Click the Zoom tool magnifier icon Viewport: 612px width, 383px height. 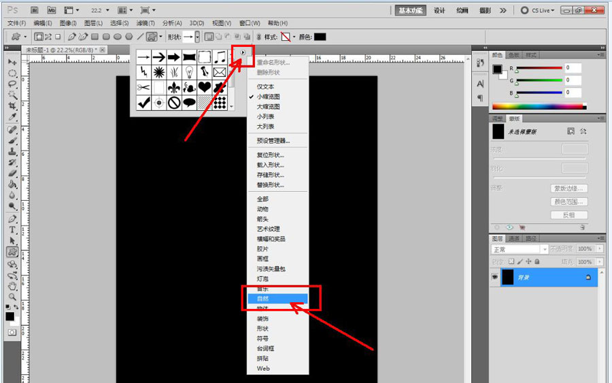pos(12,297)
